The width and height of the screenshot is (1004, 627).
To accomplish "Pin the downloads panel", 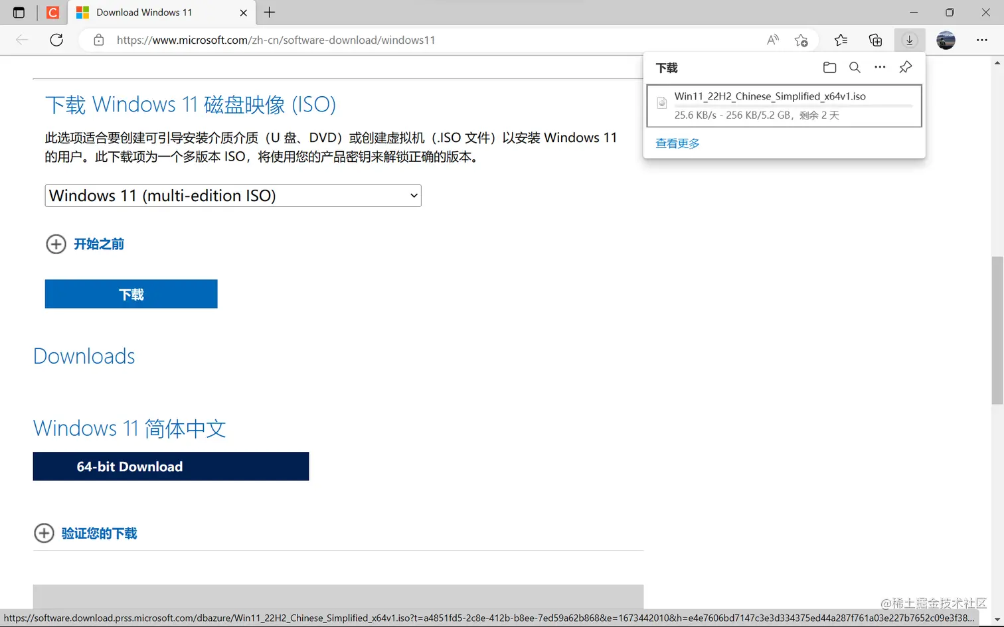I will coord(905,68).
